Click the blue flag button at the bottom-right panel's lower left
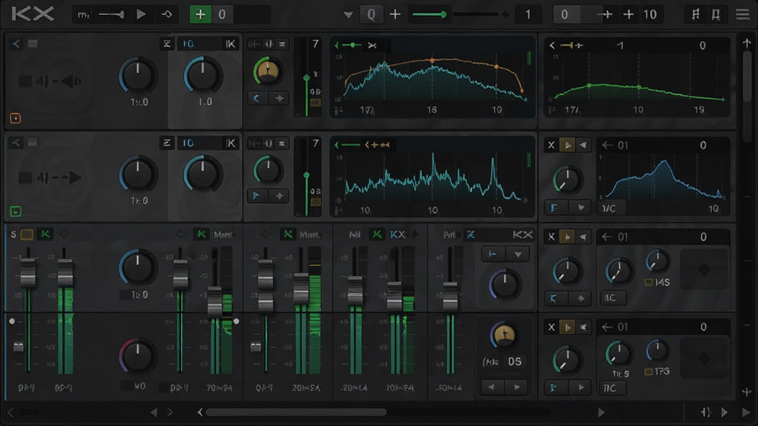Viewport: 758px width, 426px height. 554,388
